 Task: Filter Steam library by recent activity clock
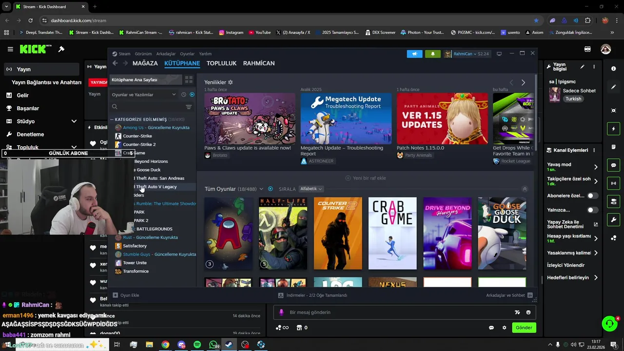184,95
